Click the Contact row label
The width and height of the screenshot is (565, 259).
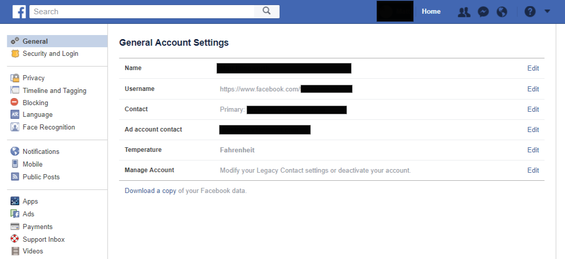pos(136,109)
